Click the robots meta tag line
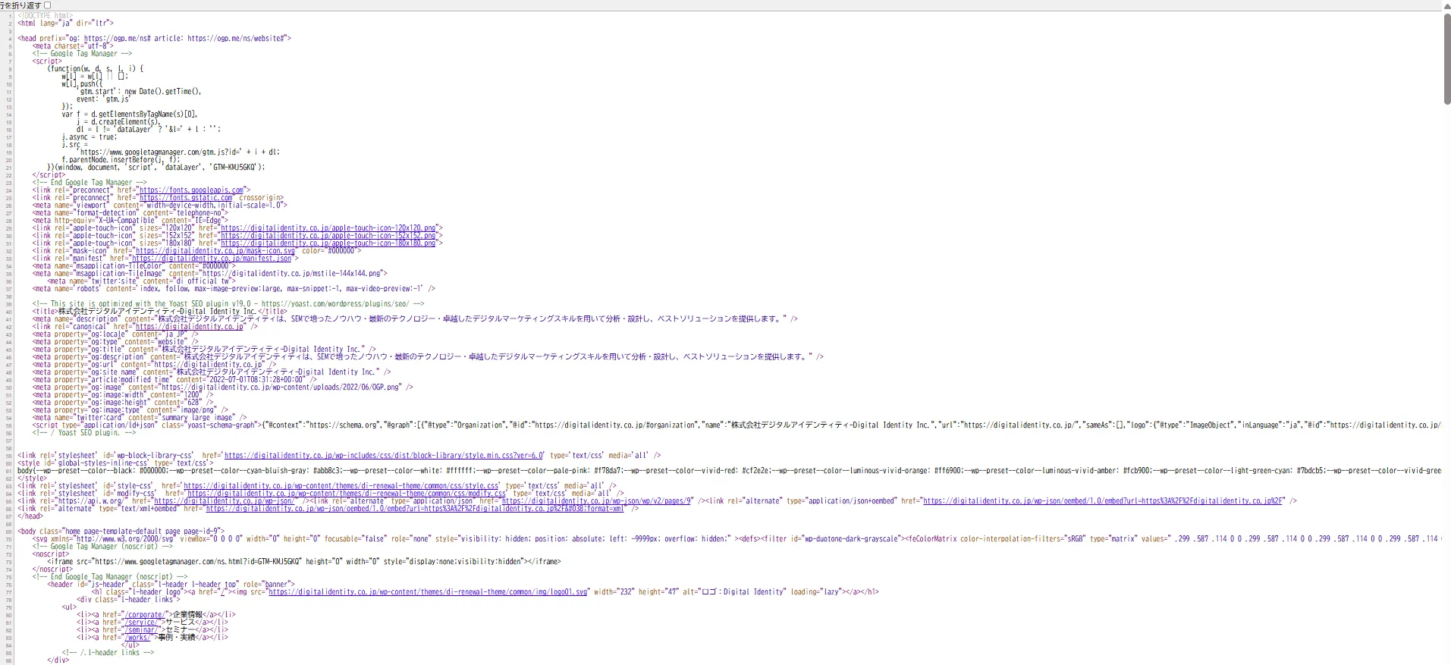This screenshot has width=1451, height=665. (x=234, y=289)
